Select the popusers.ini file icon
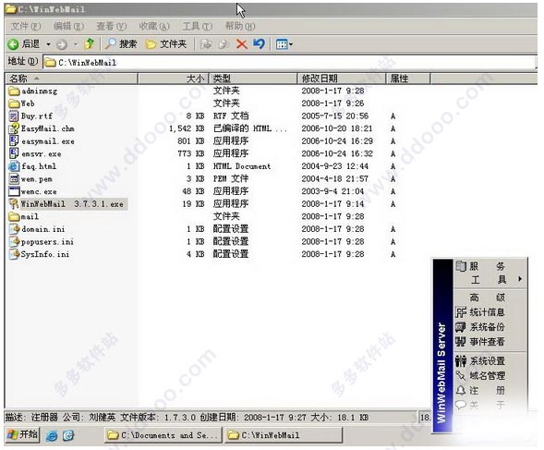Viewport: 544px width, 450px height. pyautogui.click(x=14, y=242)
